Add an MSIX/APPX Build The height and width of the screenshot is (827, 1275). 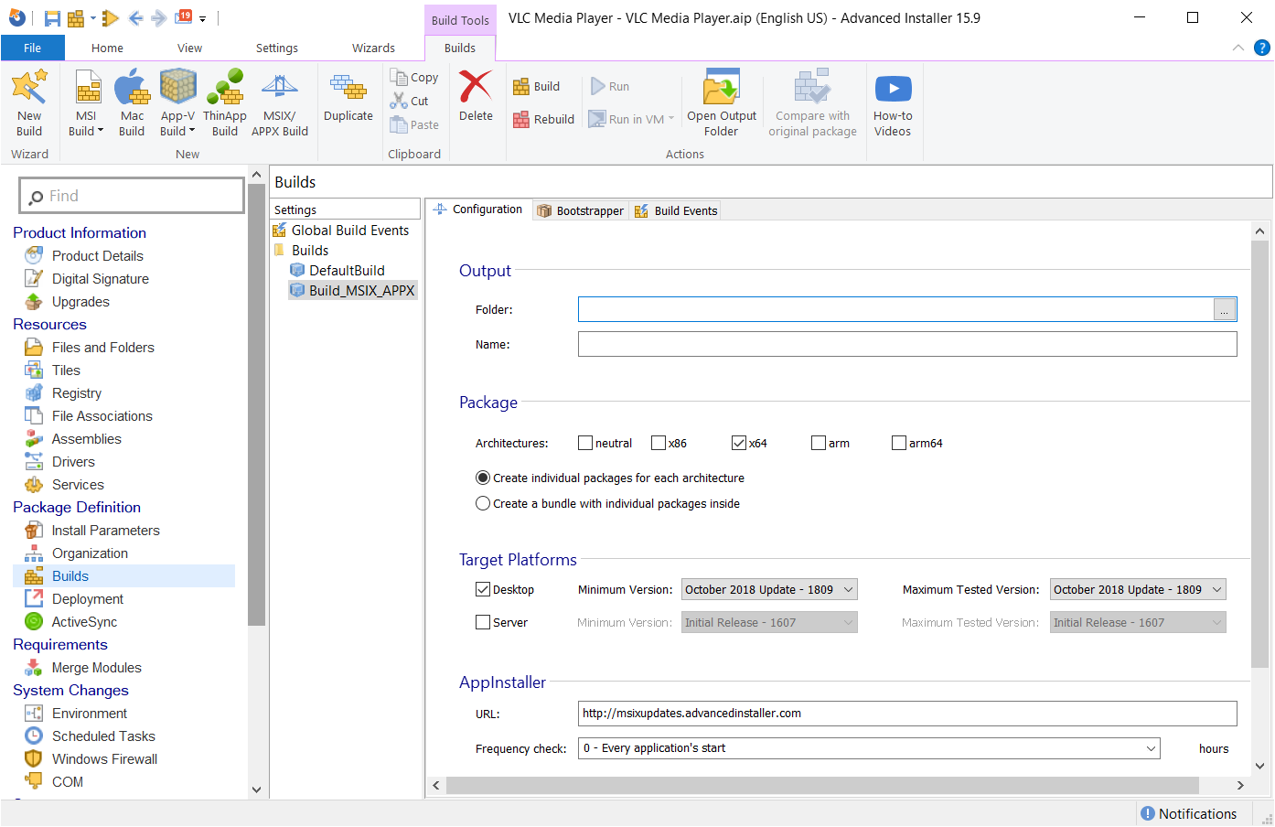280,103
